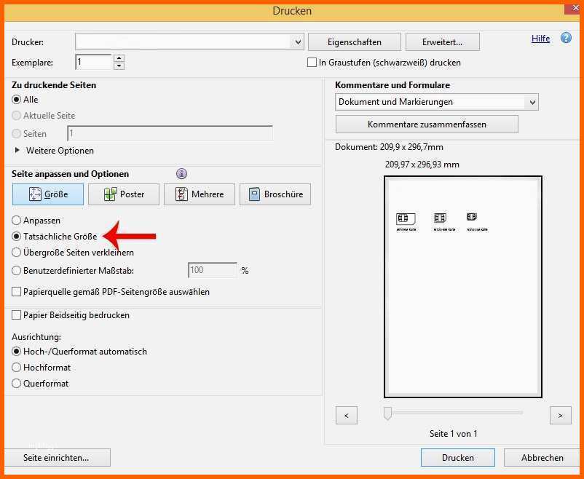Screen dimensions: 584x479
Task: Select Querformat orientation radio button
Action: point(17,384)
